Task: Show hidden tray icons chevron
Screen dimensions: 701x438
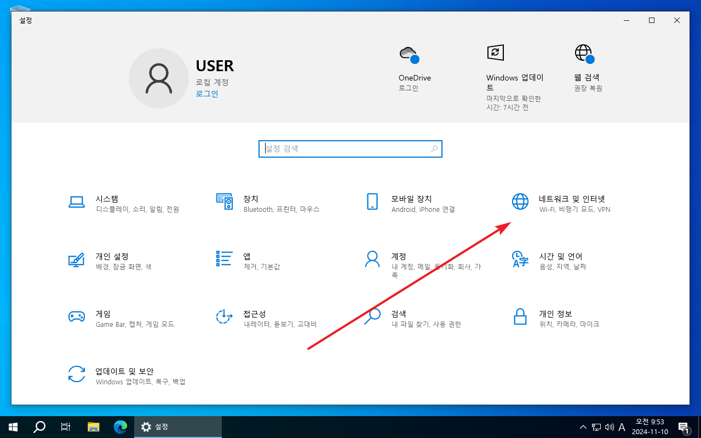Action: coord(584,427)
